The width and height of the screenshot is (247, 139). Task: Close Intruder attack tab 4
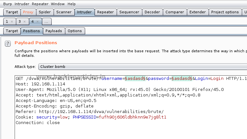(37, 21)
